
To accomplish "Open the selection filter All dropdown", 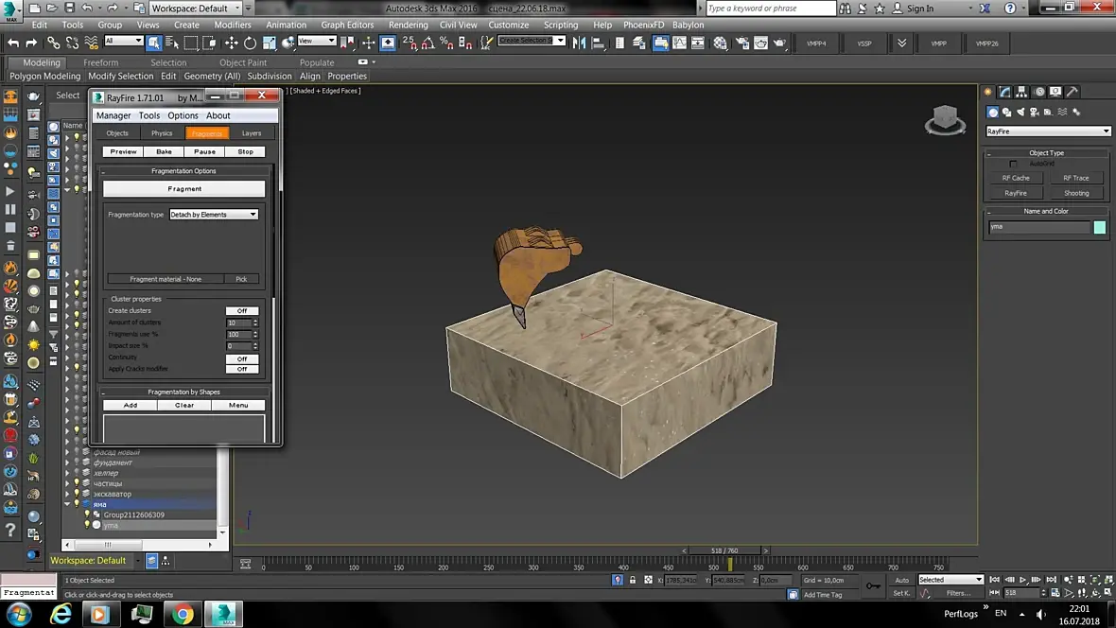I will (123, 41).
